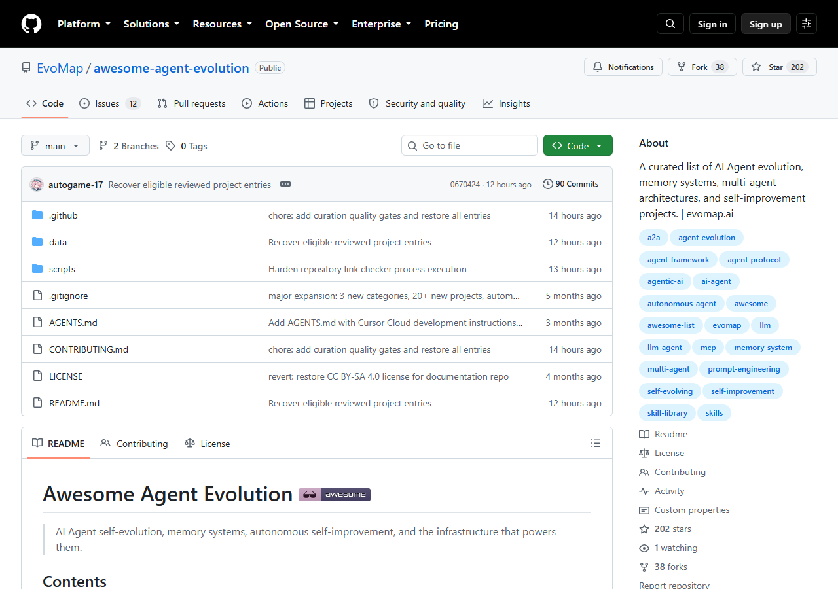The image size is (838, 589).
Task: Click the autogame-17 avatar
Action: (x=37, y=185)
